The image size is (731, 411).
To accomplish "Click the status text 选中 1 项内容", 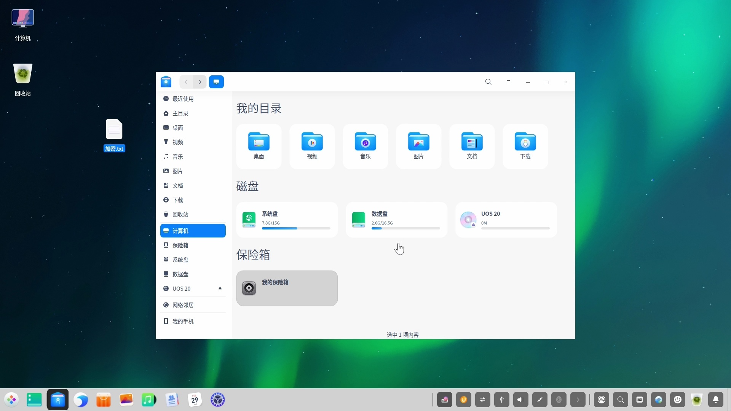I will click(403, 335).
